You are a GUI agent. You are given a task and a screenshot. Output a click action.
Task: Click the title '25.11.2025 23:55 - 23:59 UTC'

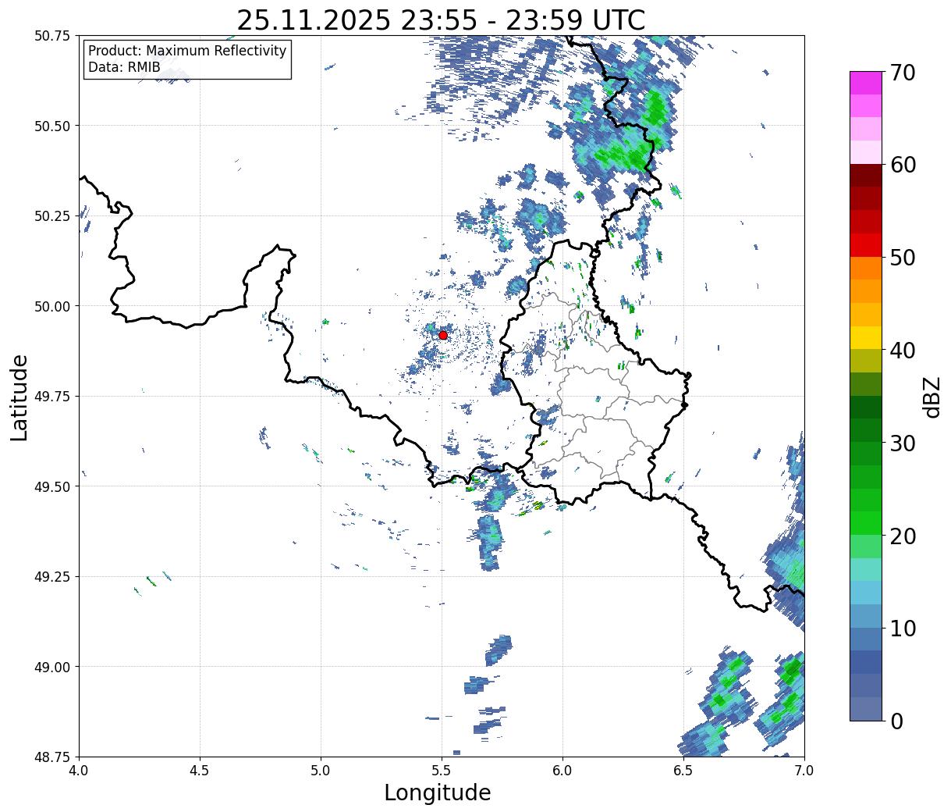(x=441, y=20)
